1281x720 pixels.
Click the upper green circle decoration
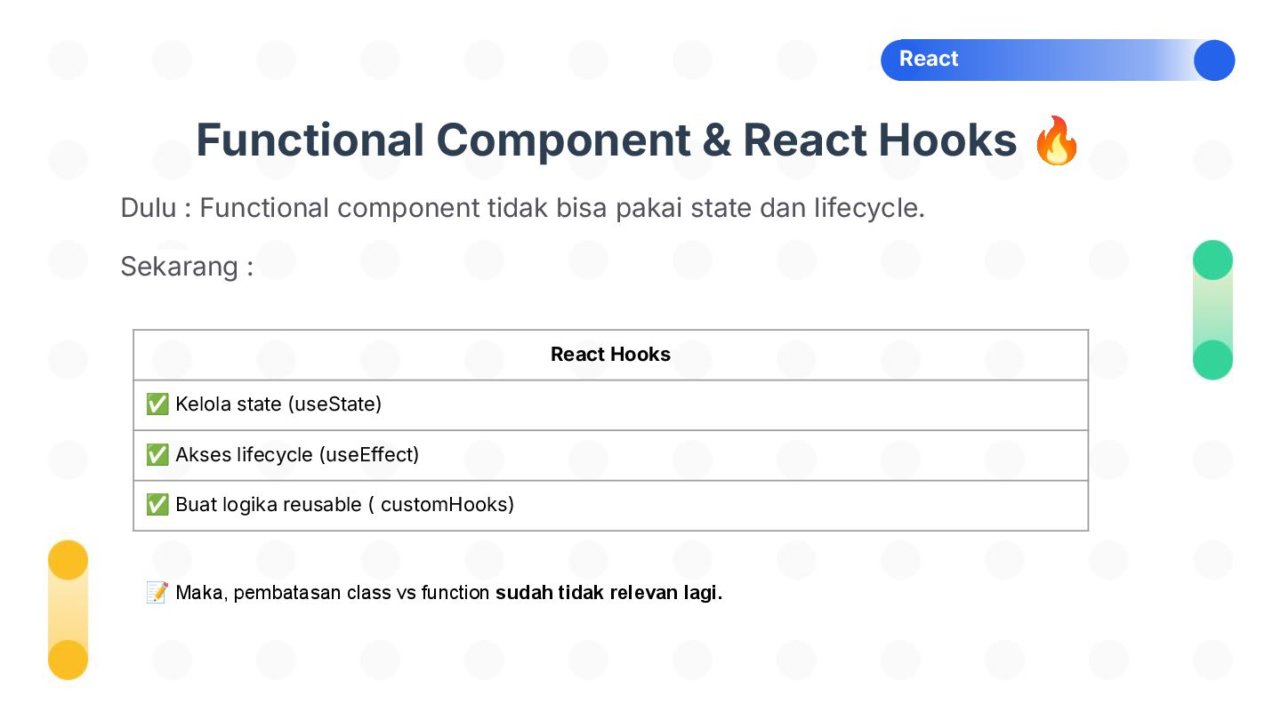[1213, 260]
